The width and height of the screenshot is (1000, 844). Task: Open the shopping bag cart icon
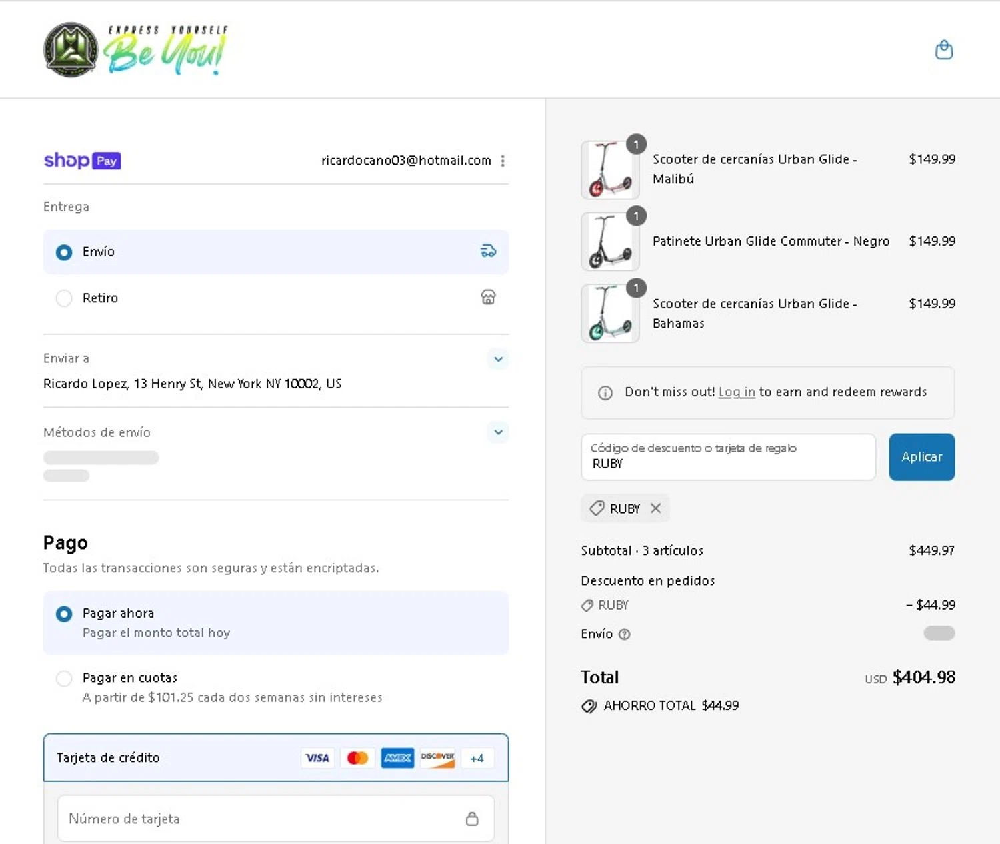[944, 50]
